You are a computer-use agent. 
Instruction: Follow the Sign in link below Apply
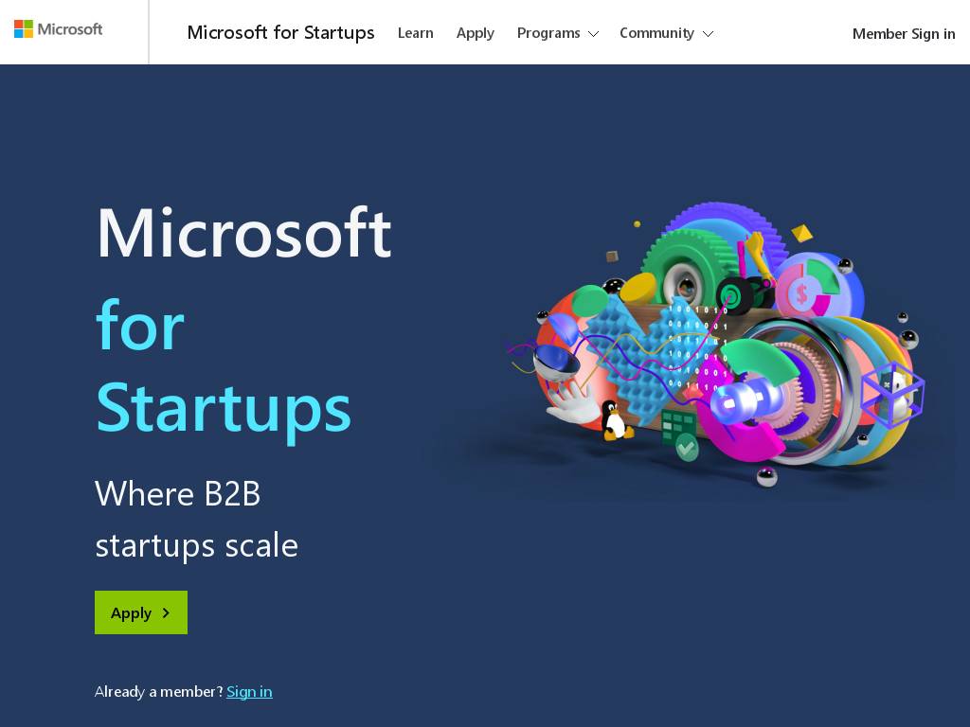pos(249,692)
